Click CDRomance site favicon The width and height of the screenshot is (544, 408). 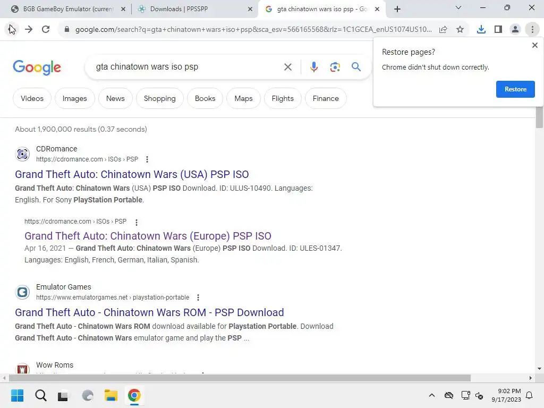(22, 154)
